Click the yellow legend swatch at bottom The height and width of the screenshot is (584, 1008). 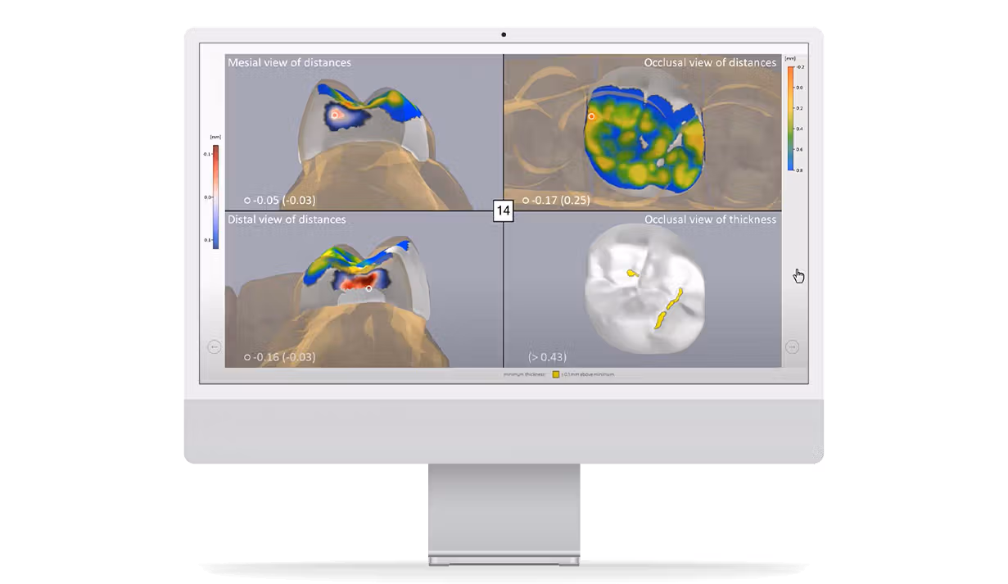point(554,374)
